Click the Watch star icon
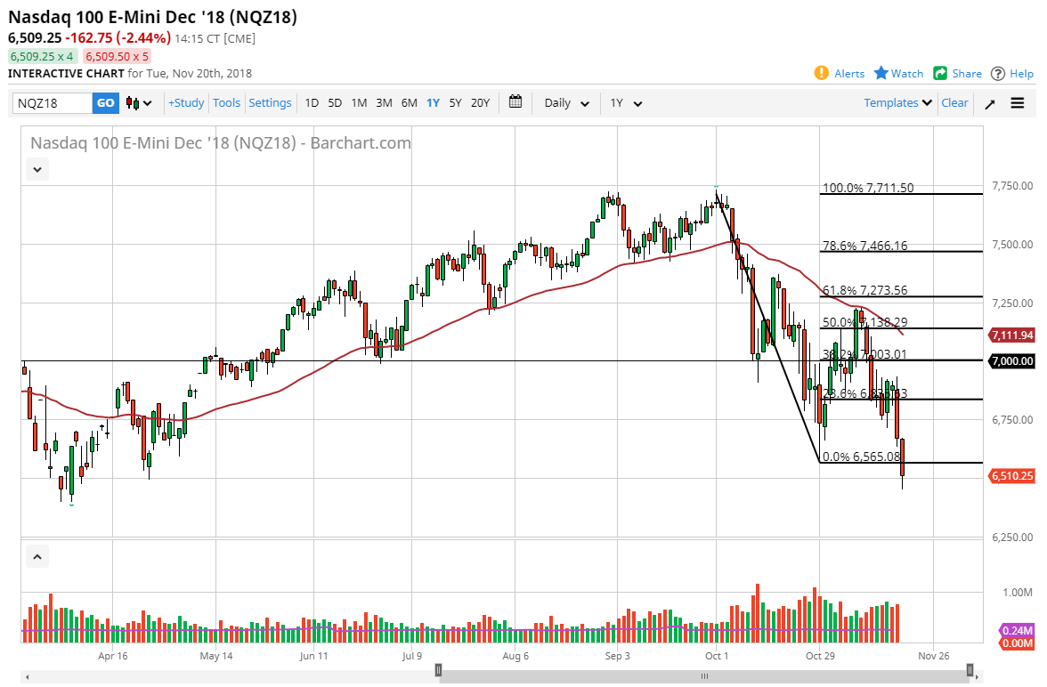The image size is (1047, 687). [881, 73]
